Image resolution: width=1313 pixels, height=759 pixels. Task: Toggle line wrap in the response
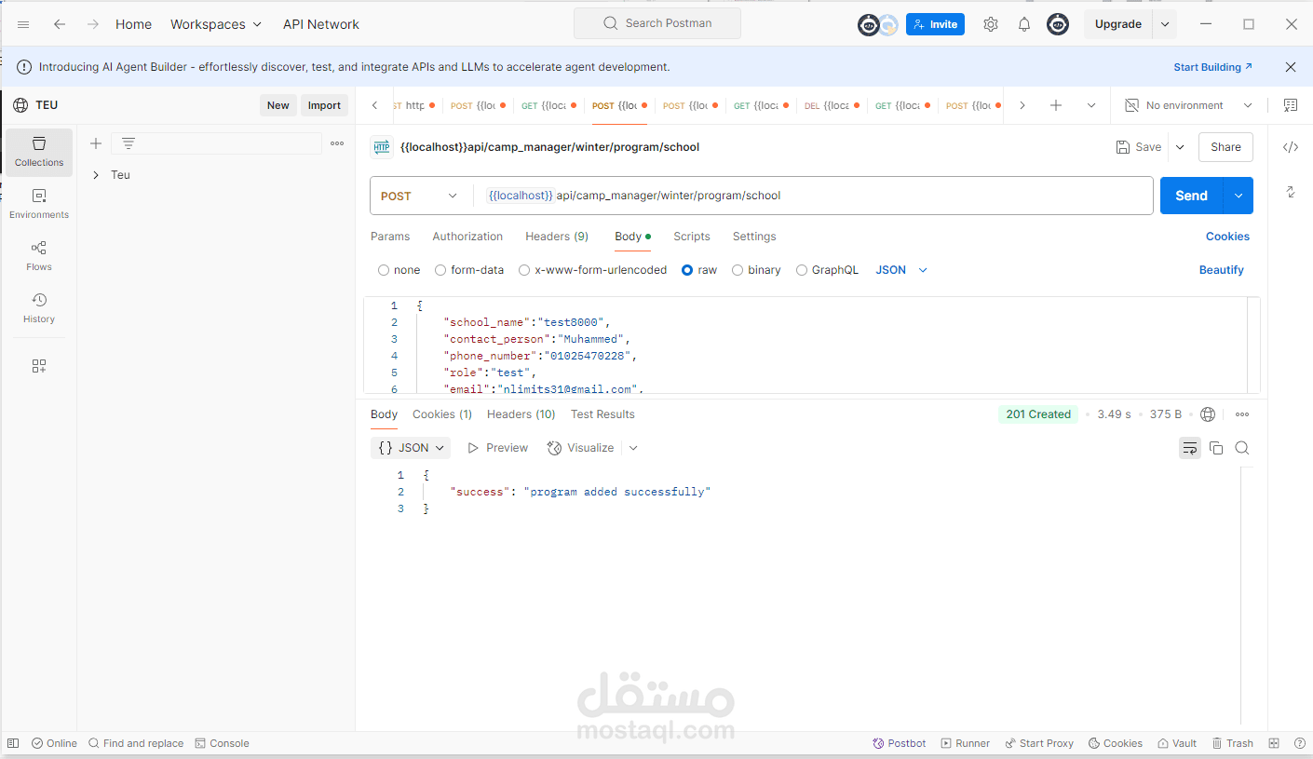click(1190, 448)
